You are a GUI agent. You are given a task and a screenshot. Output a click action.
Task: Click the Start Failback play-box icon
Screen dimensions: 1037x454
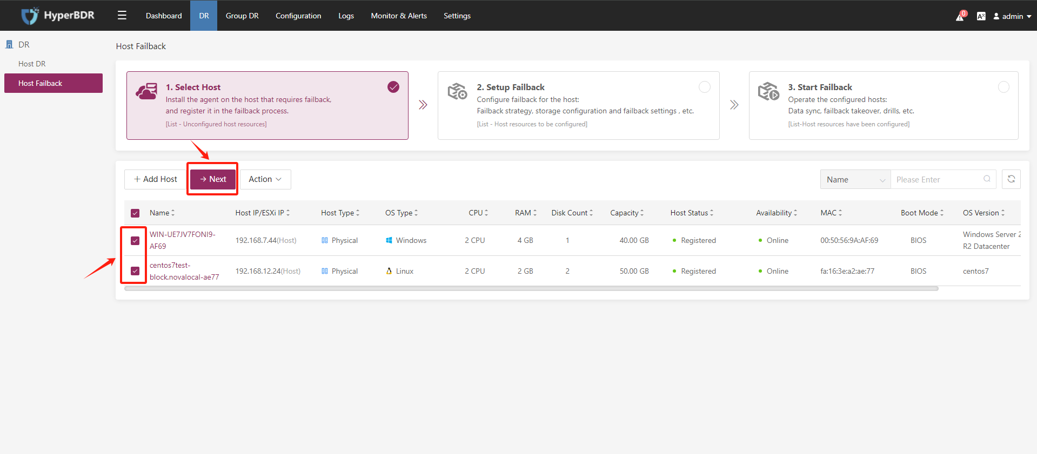pos(768,91)
